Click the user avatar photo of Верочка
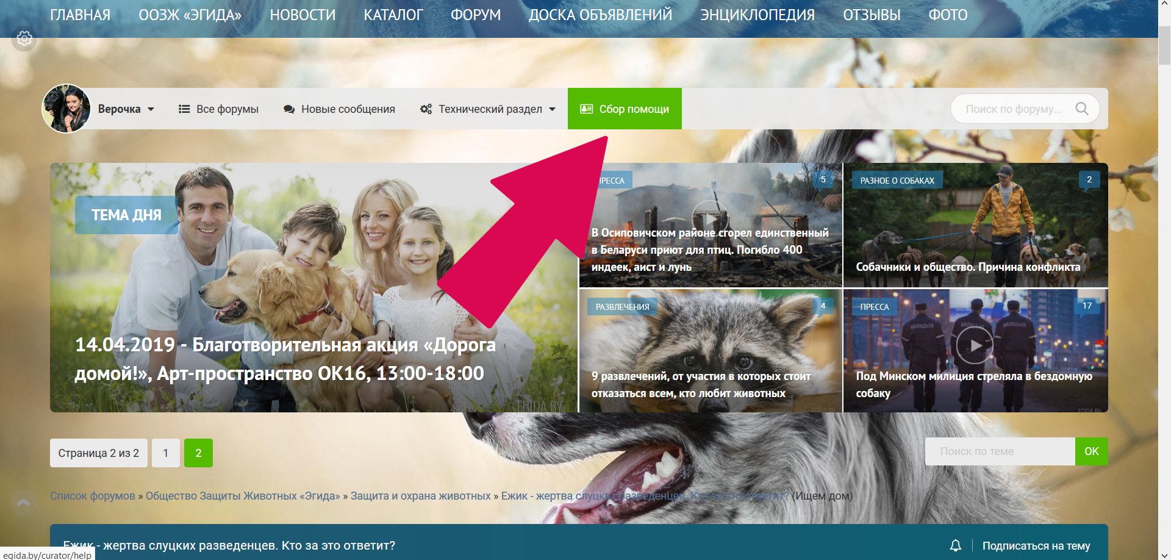 tap(66, 109)
